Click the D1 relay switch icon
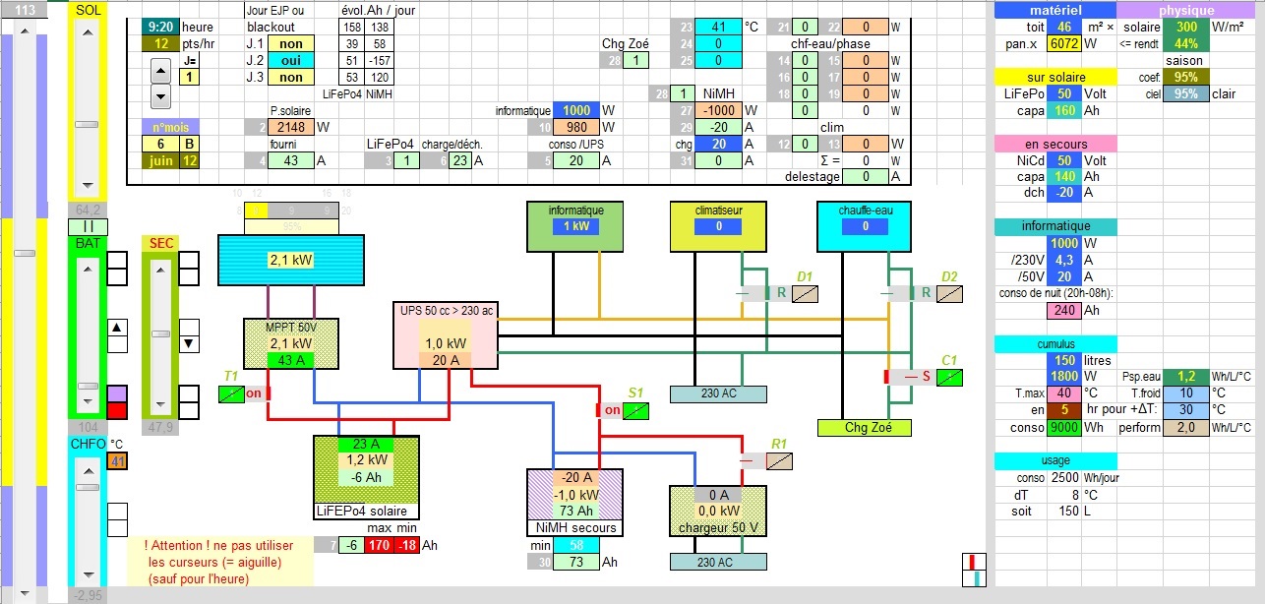This screenshot has width=1265, height=604. click(806, 293)
